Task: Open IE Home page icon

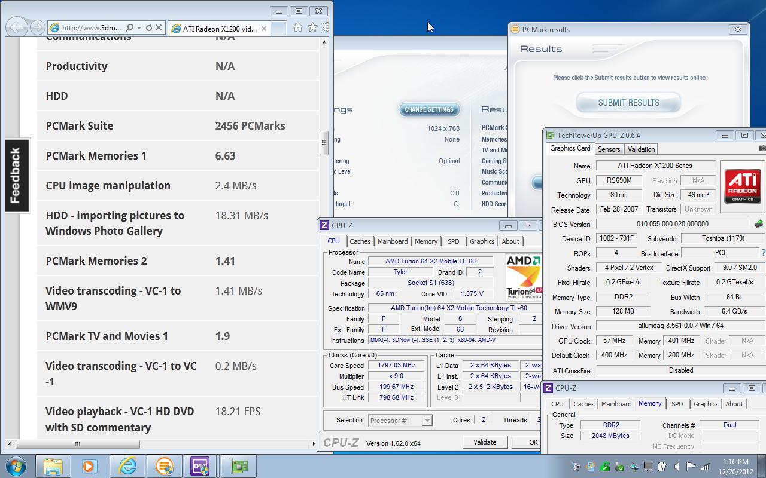Action: (x=298, y=27)
